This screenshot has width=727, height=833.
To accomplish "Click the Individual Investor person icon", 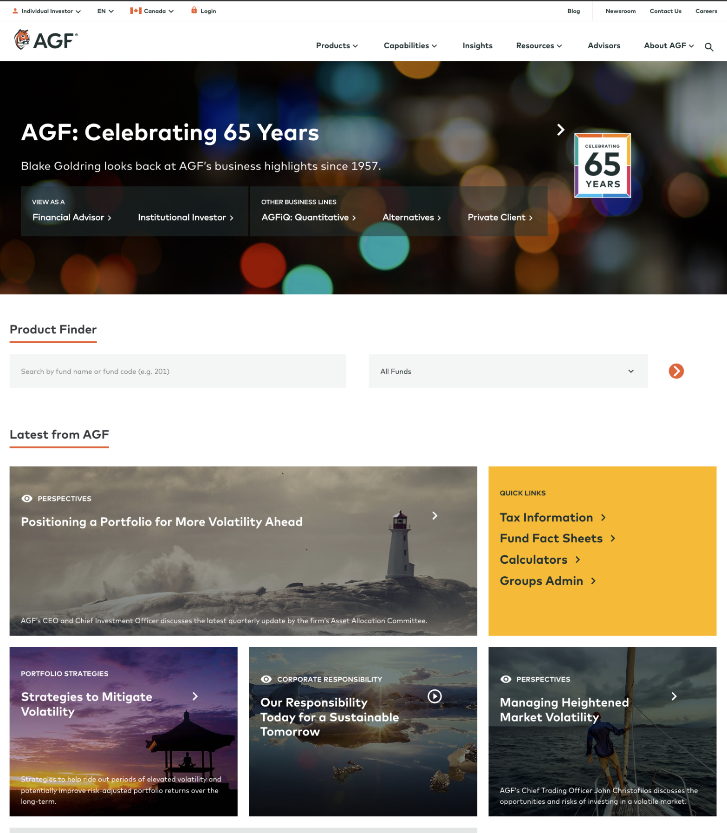I will coord(15,11).
